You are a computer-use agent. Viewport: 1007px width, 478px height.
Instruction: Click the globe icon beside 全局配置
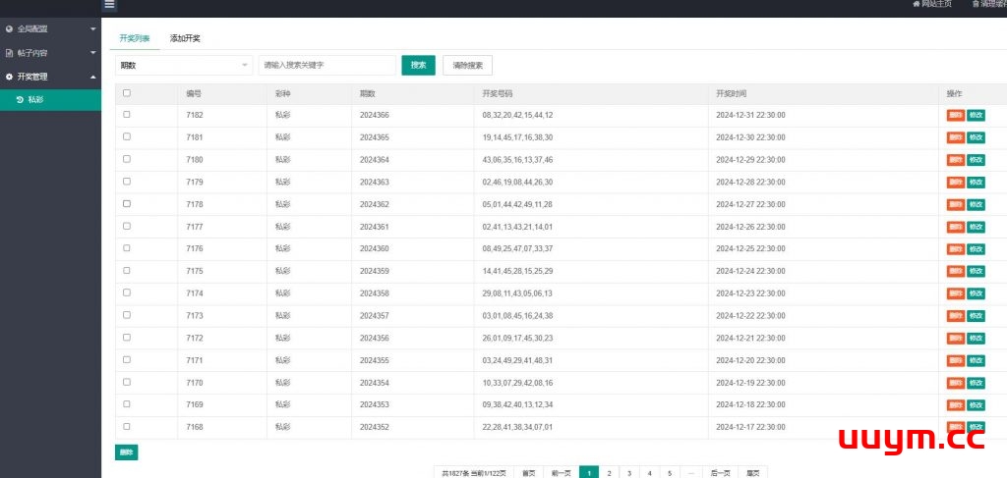click(x=10, y=29)
